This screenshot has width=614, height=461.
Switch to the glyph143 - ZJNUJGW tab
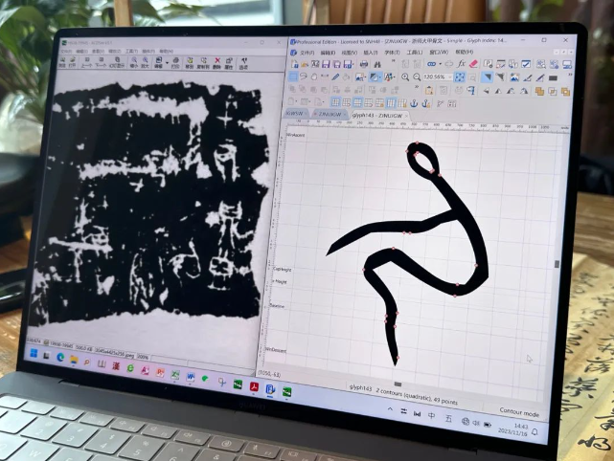point(379,116)
